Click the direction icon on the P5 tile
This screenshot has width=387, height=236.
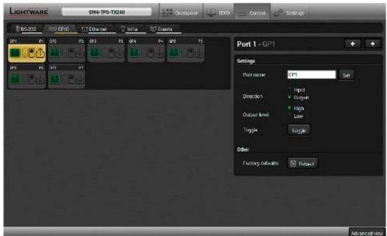[199, 53]
